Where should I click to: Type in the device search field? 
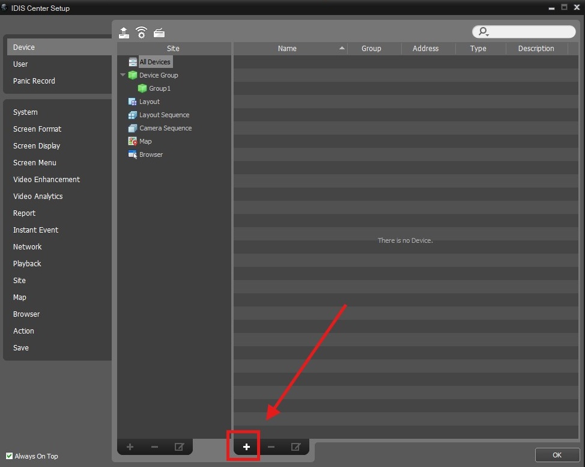(x=532, y=32)
